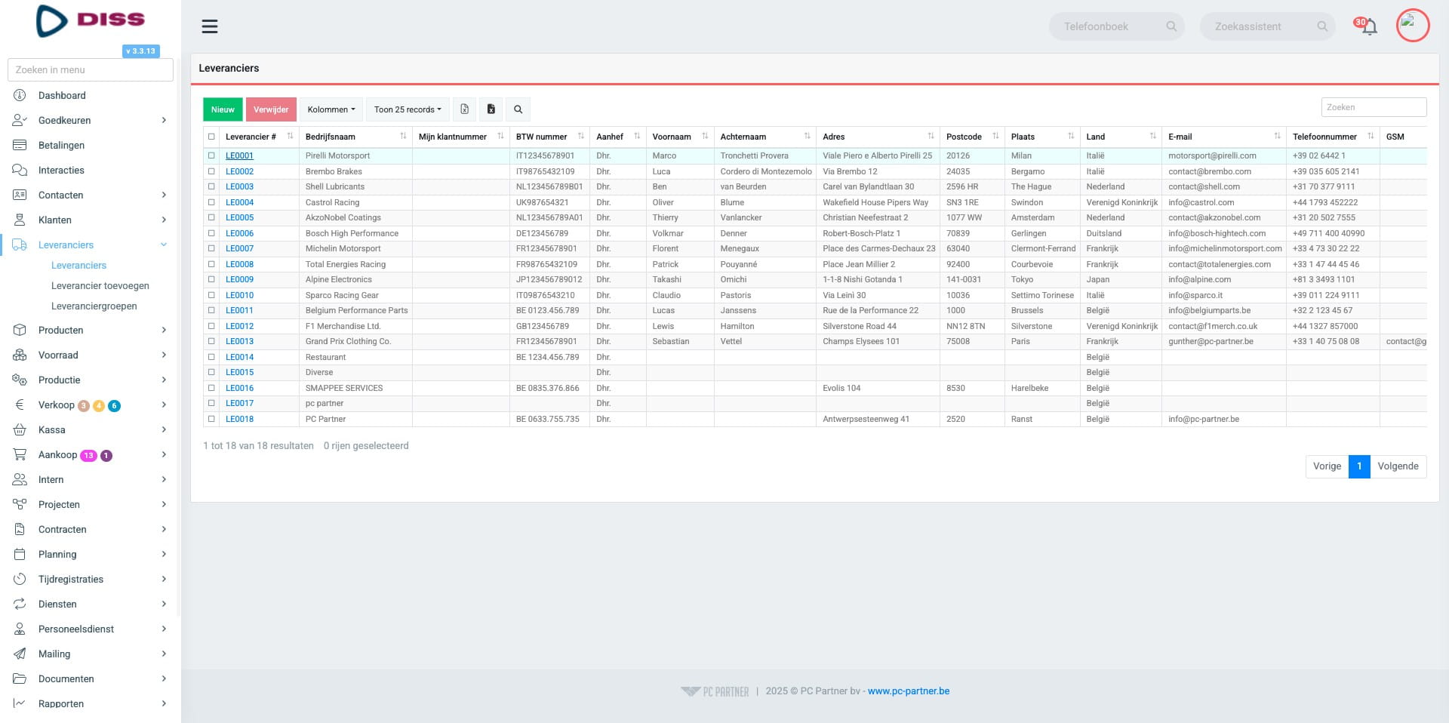Image resolution: width=1449 pixels, height=723 pixels.
Task: Tick the checkbox for row LE0003
Action: click(211, 186)
